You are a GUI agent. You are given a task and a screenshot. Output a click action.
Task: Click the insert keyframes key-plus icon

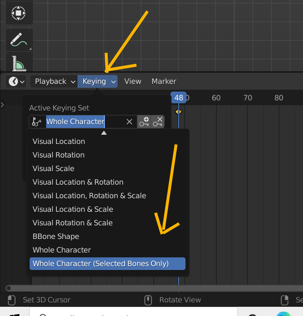(x=144, y=122)
